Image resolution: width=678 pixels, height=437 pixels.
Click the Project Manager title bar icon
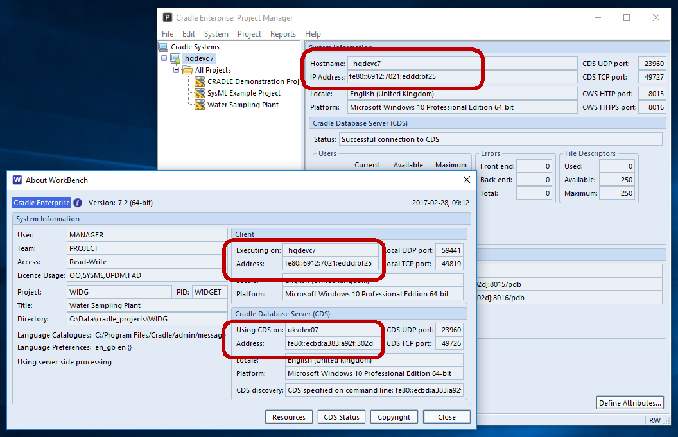pyautogui.click(x=168, y=17)
